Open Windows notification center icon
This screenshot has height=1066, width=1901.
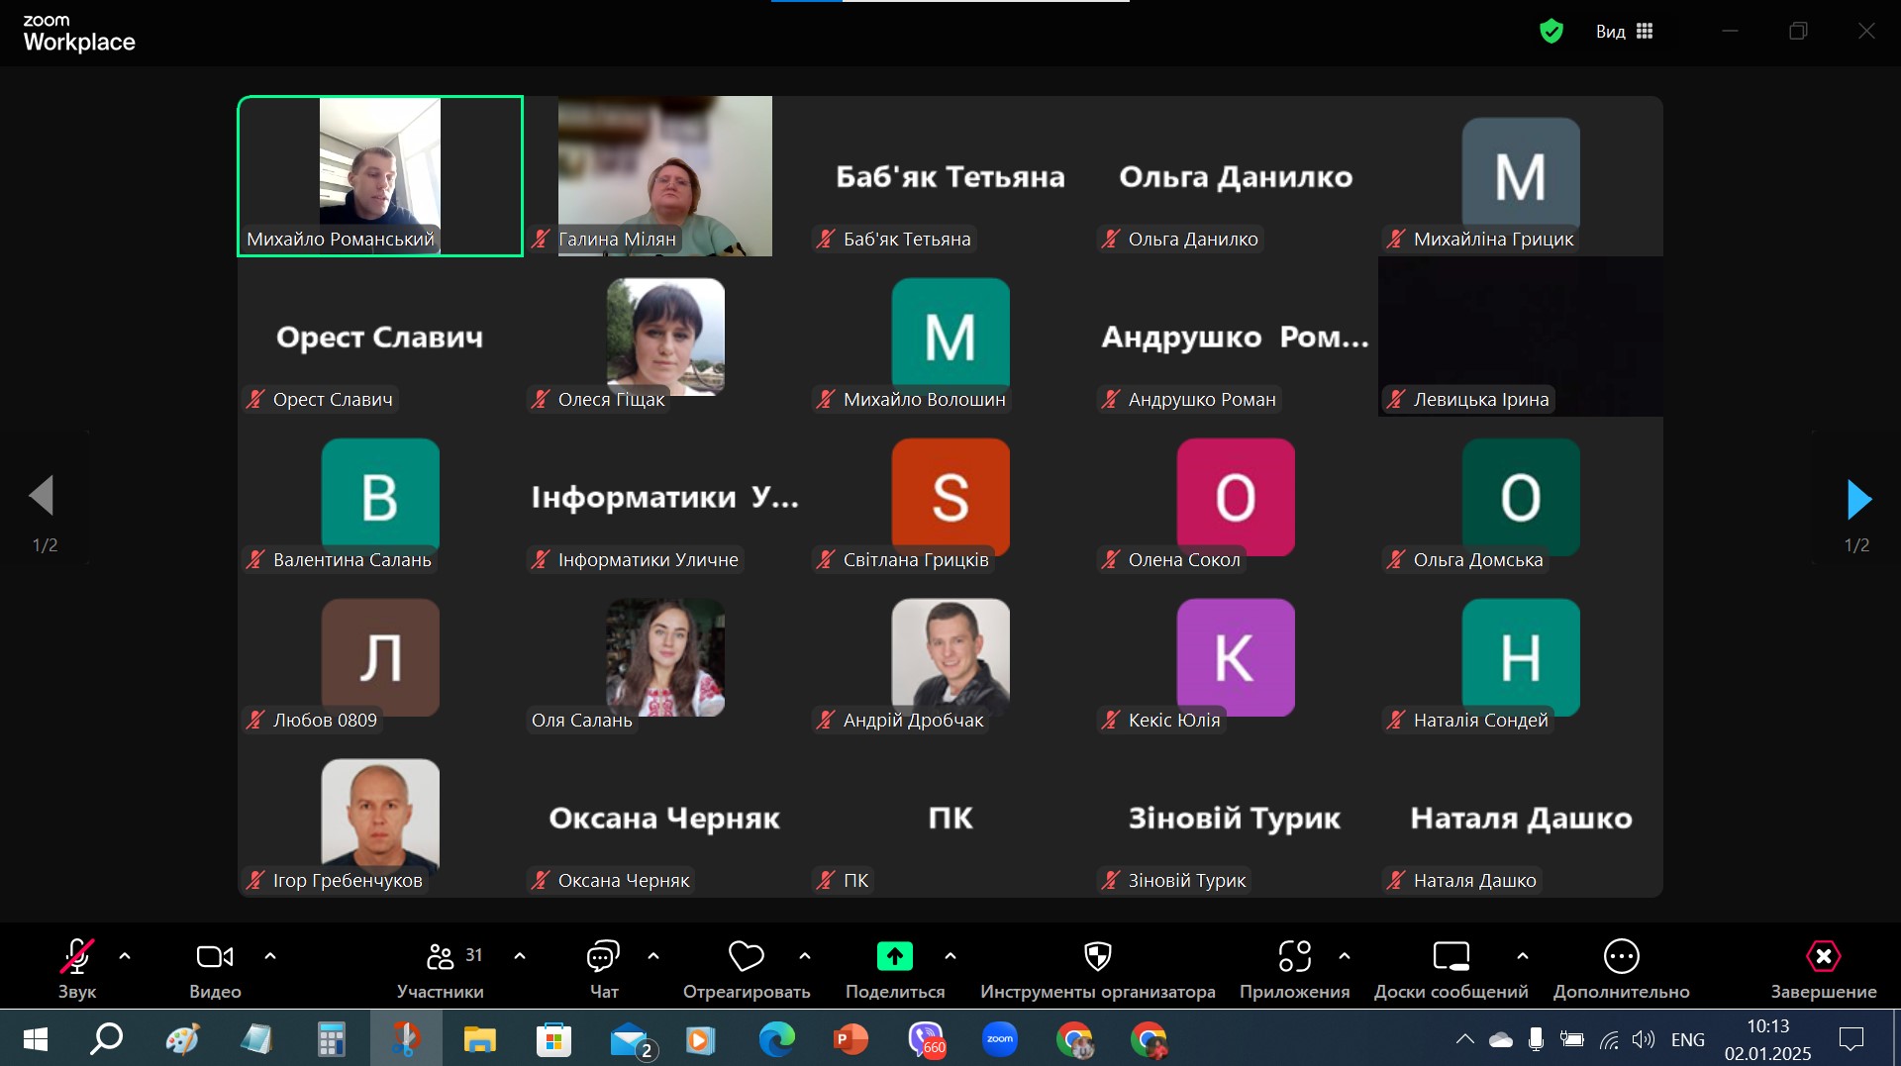[x=1851, y=1039]
